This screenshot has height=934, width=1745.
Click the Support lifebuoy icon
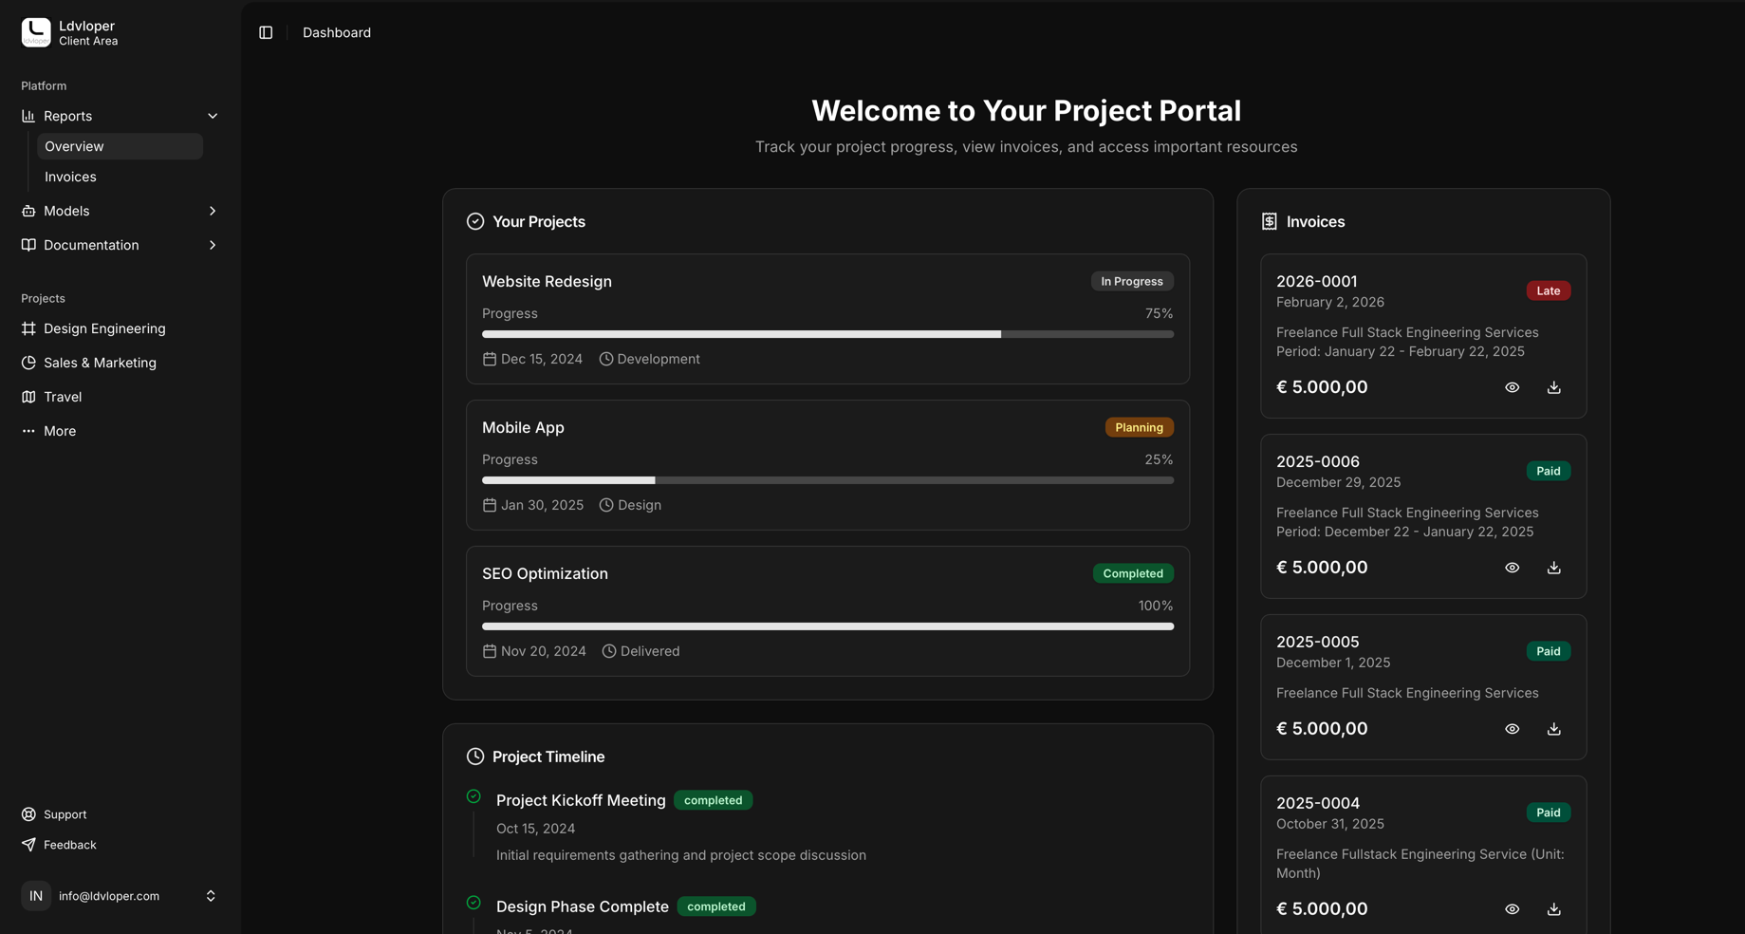click(x=28, y=814)
